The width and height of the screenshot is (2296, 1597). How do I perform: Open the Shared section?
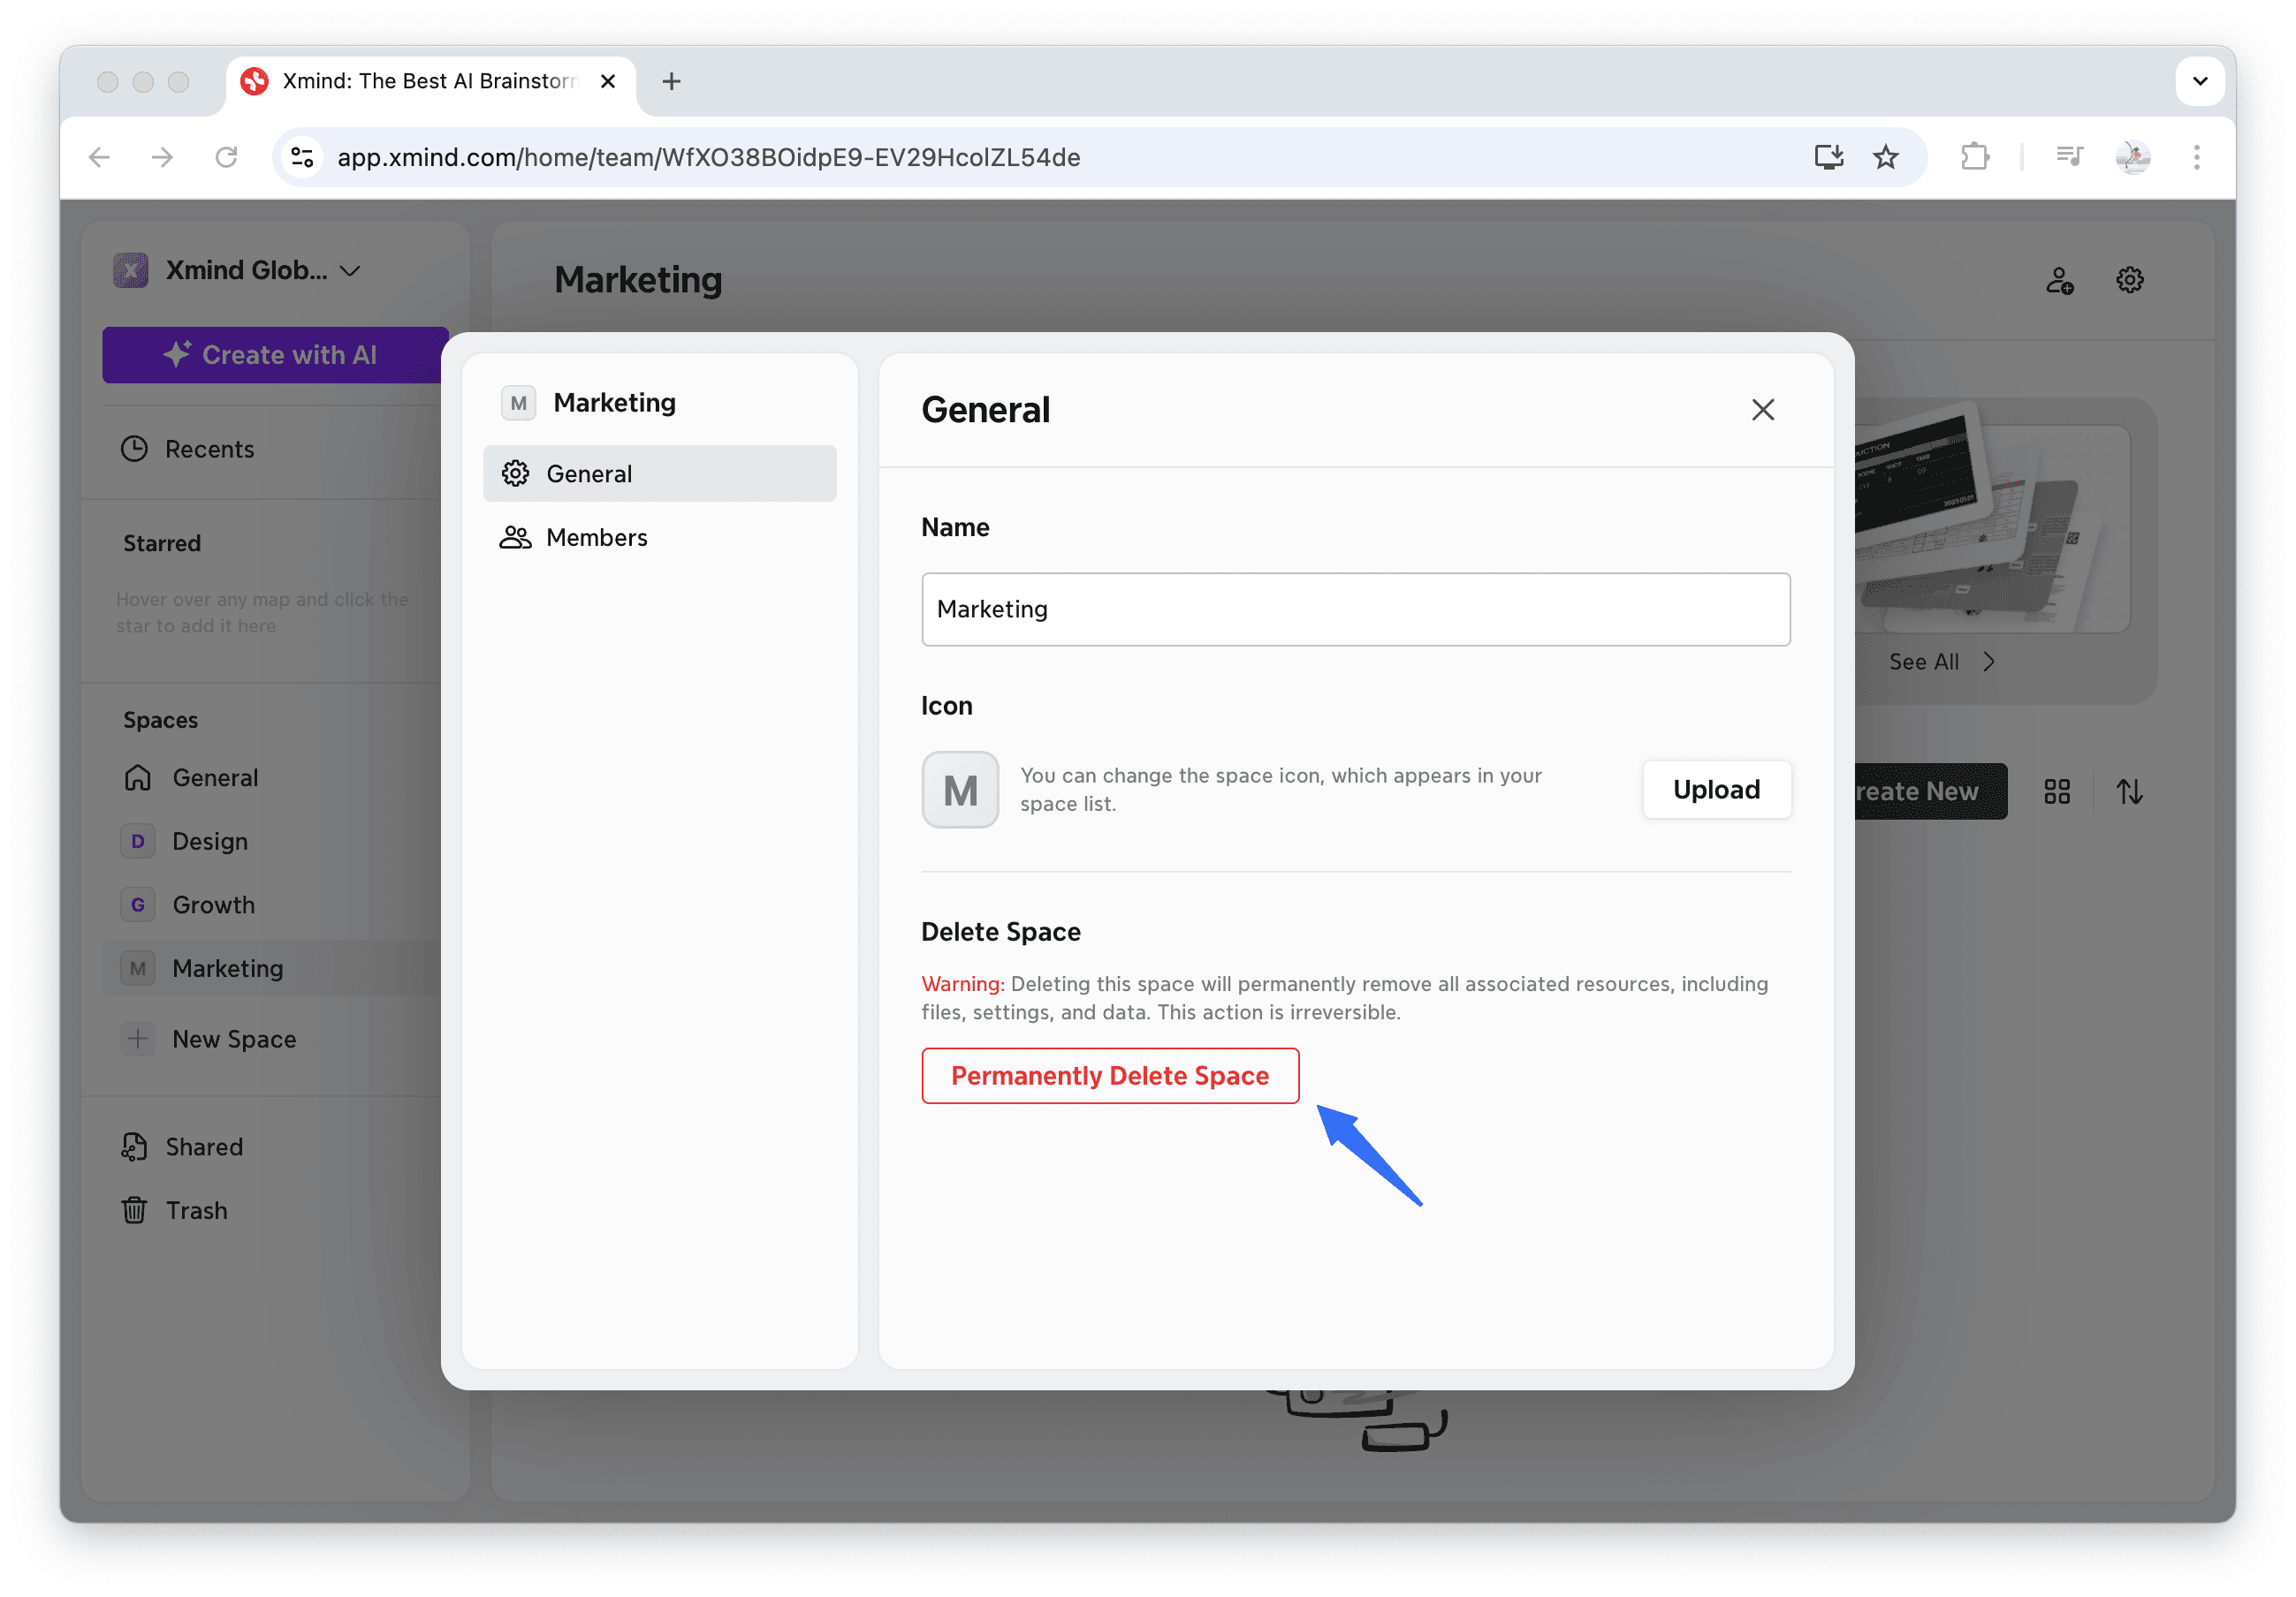pyautogui.click(x=203, y=1147)
